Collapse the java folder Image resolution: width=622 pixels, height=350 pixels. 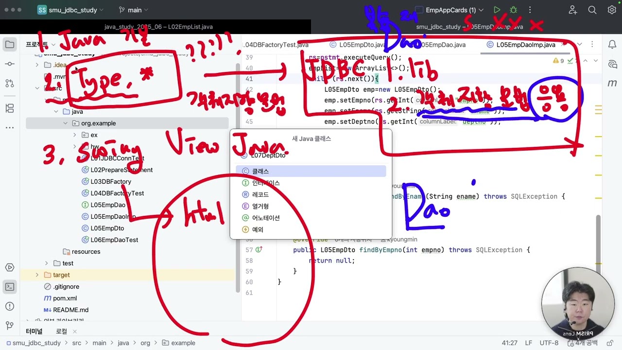56,112
